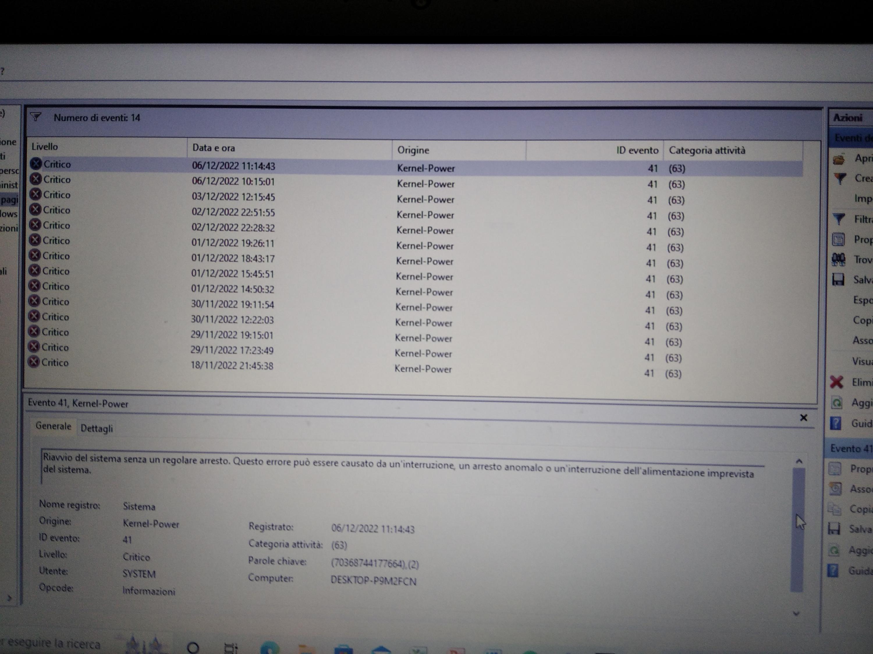Click the Copia icon under Evento 41

[x=834, y=509]
